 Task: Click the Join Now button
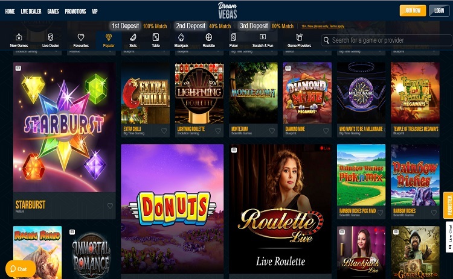pos(413,11)
